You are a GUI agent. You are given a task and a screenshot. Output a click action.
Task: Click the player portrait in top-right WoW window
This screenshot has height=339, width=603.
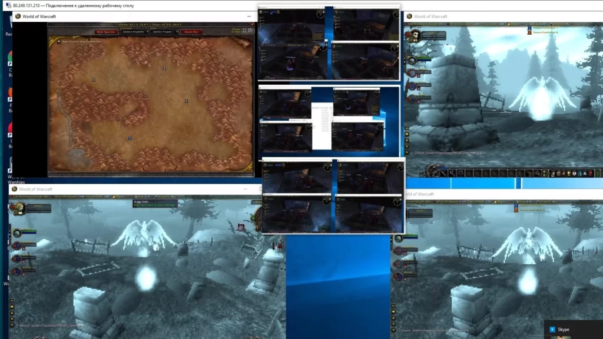pyautogui.click(x=415, y=36)
